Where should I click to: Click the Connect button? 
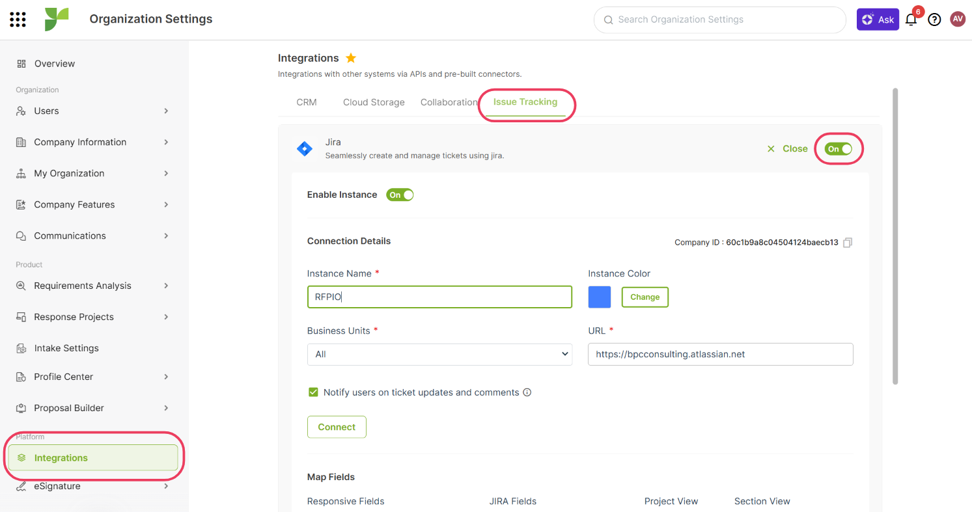pos(337,427)
